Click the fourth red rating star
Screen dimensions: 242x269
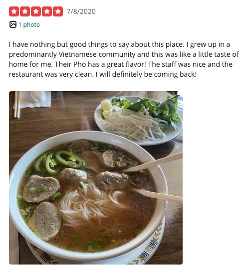47,11
